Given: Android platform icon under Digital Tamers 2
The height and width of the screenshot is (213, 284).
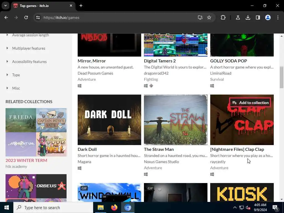Looking at the screenshot, I should (x=151, y=86).
